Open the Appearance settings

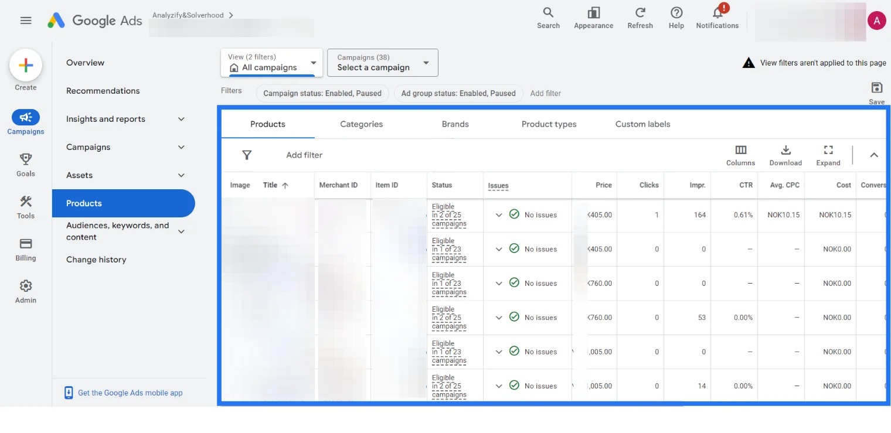pyautogui.click(x=593, y=18)
